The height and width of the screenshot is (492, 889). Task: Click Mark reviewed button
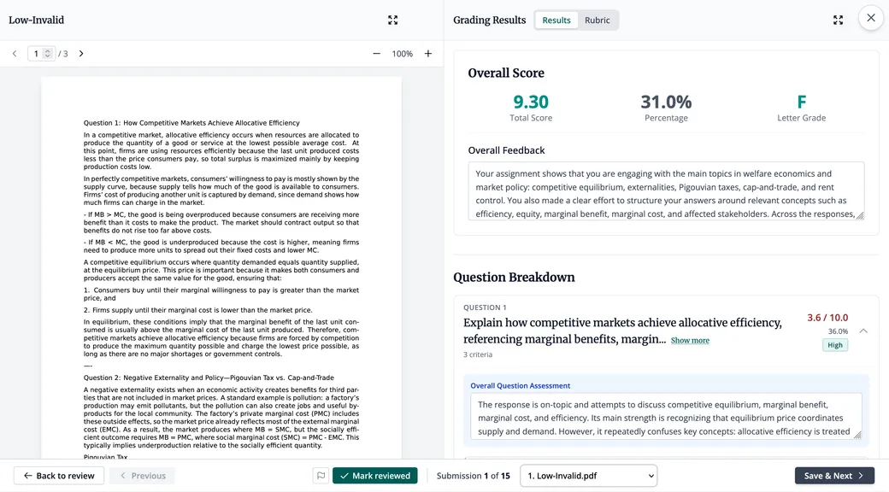pos(374,476)
